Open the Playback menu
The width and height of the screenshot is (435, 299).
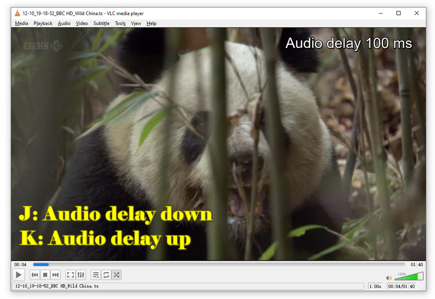coord(43,23)
